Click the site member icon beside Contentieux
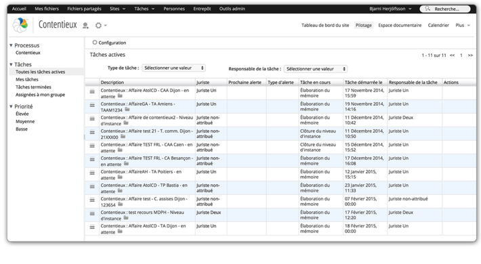Image resolution: width=481 pixels, height=264 pixels. pyautogui.click(x=85, y=26)
